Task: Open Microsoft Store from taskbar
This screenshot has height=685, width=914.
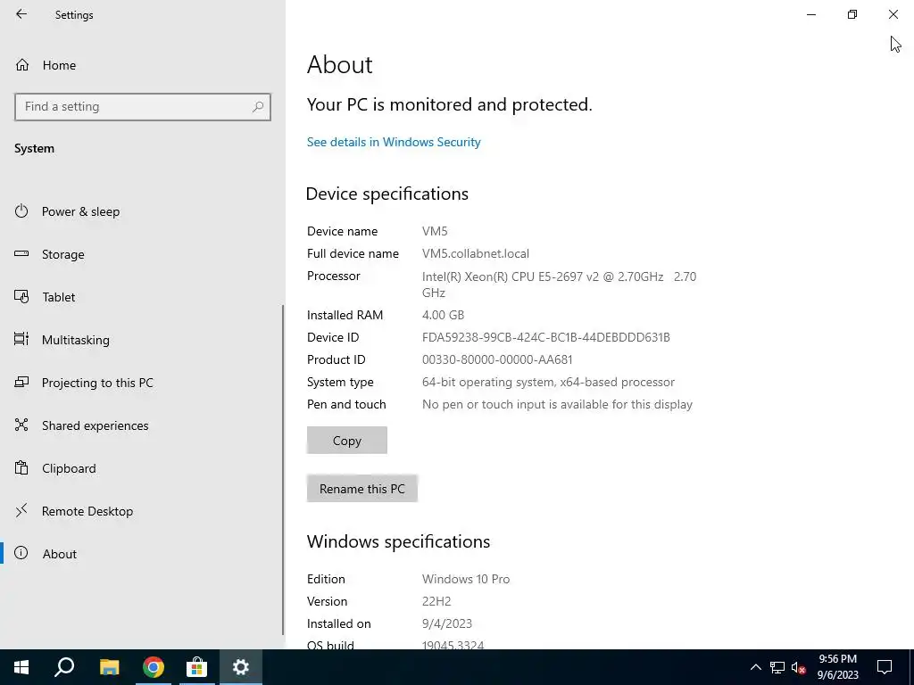Action: [197, 667]
